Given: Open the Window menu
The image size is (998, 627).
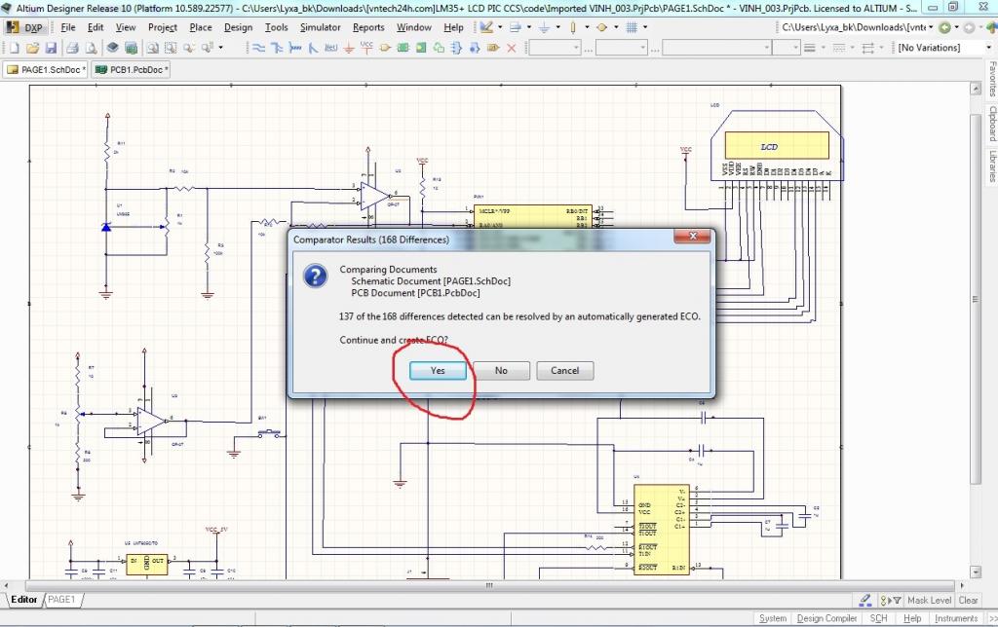Looking at the screenshot, I should pos(413,27).
